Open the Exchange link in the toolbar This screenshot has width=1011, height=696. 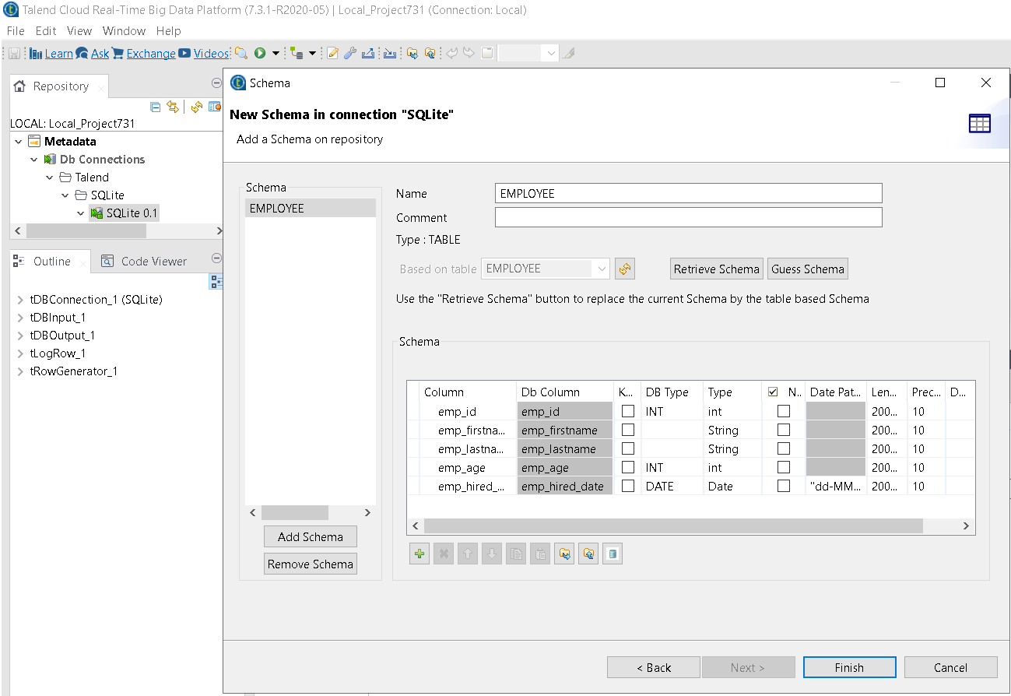click(150, 53)
